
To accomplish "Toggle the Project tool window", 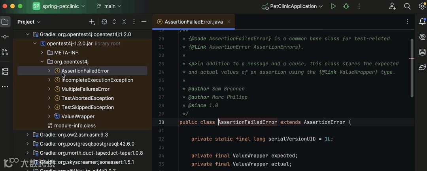I will click(x=5, y=22).
